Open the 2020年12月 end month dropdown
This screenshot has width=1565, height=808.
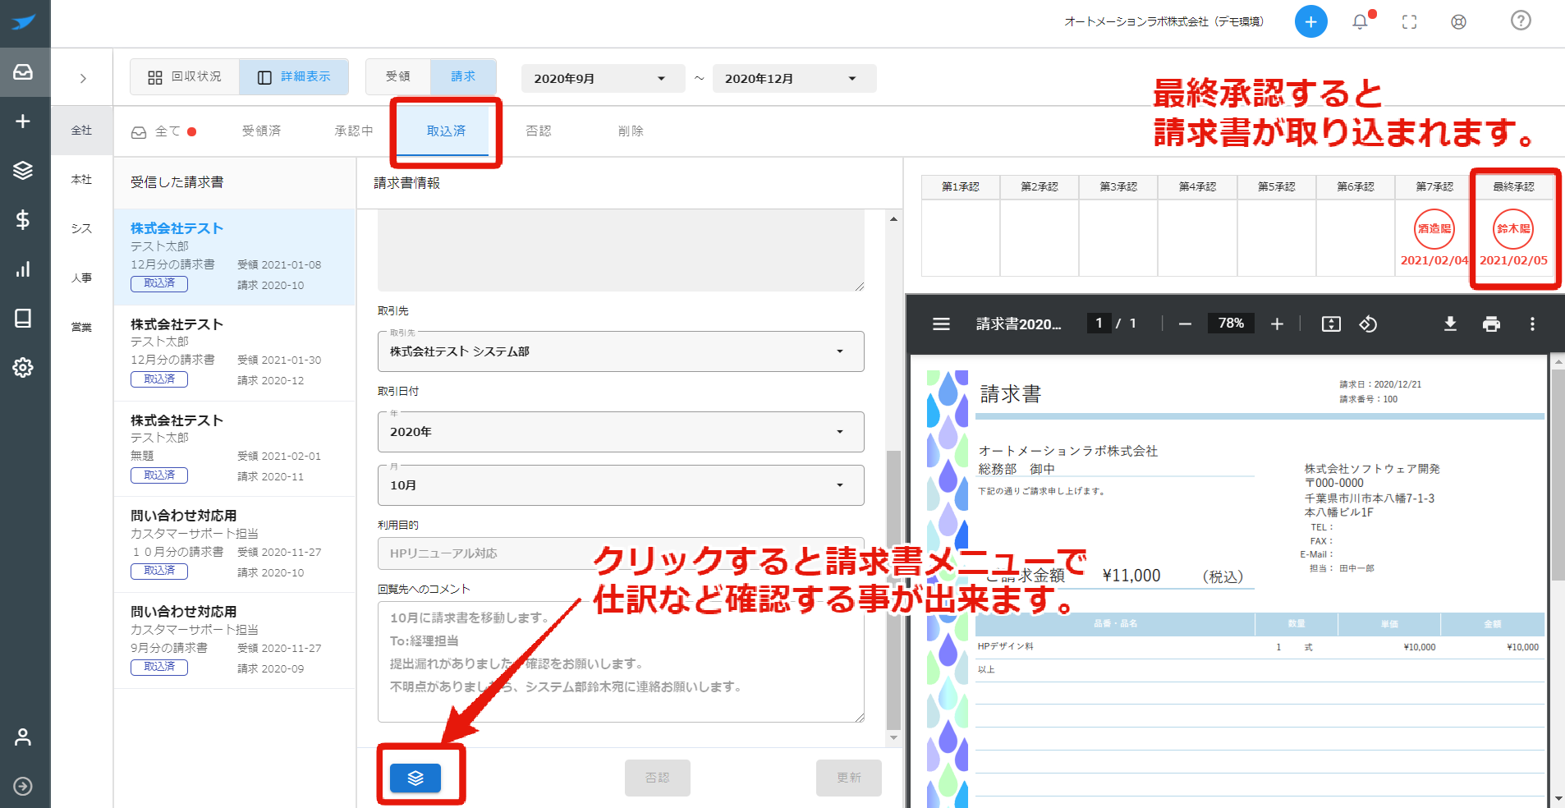[x=794, y=78]
